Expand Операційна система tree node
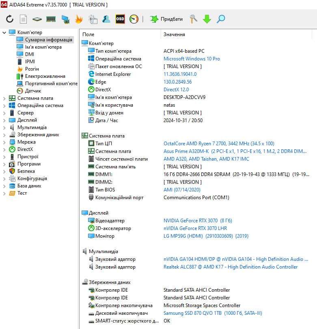This screenshot has width=317, height=329. (x=4, y=106)
